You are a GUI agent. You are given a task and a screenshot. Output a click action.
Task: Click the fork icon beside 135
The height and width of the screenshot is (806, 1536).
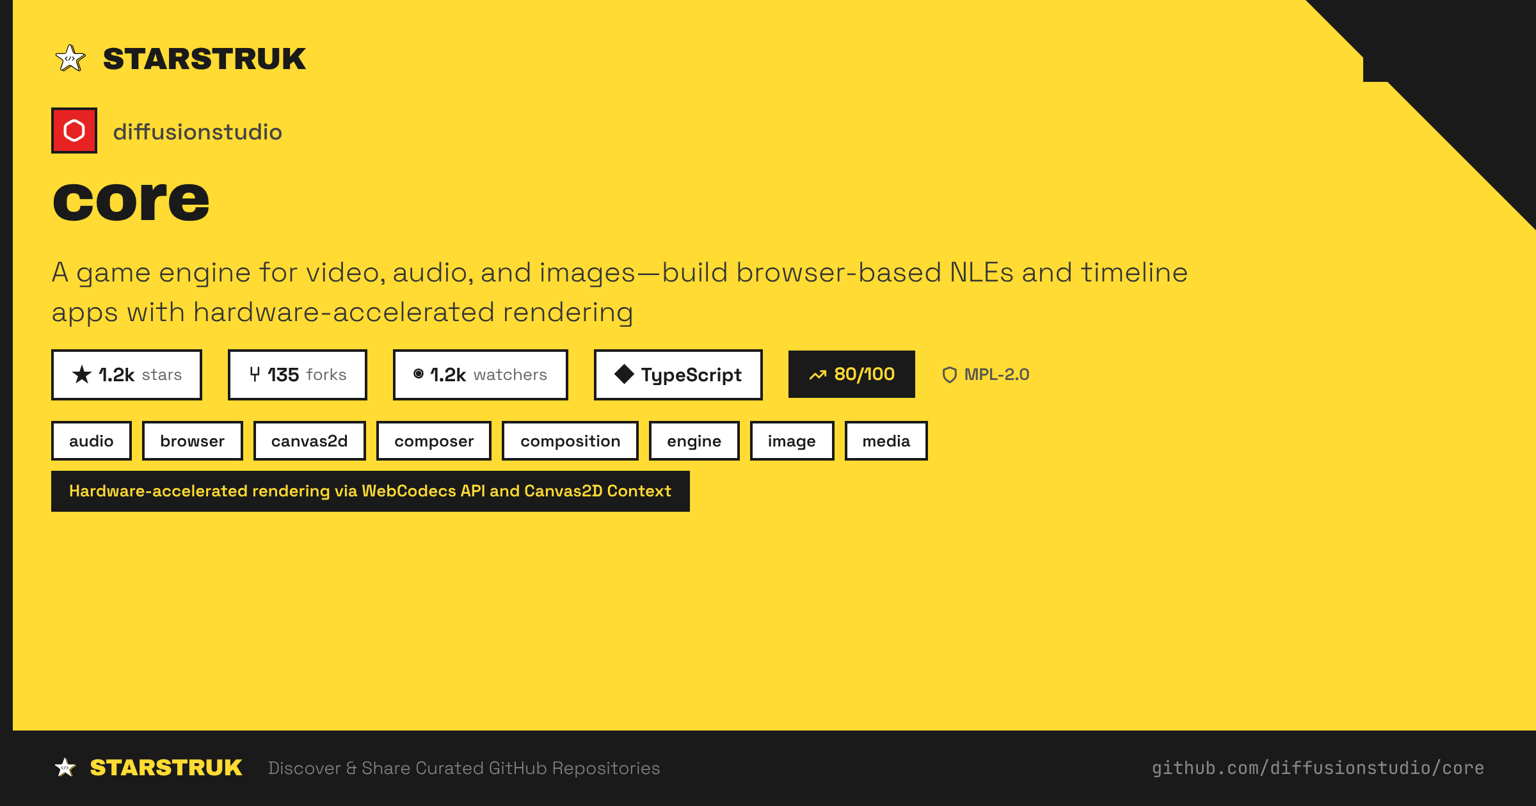point(255,374)
